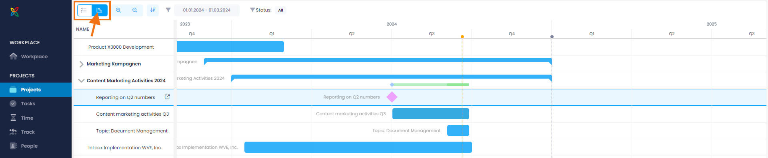Image resolution: width=768 pixels, height=158 pixels.
Task: Click the 2023 year header
Action: 185,24
